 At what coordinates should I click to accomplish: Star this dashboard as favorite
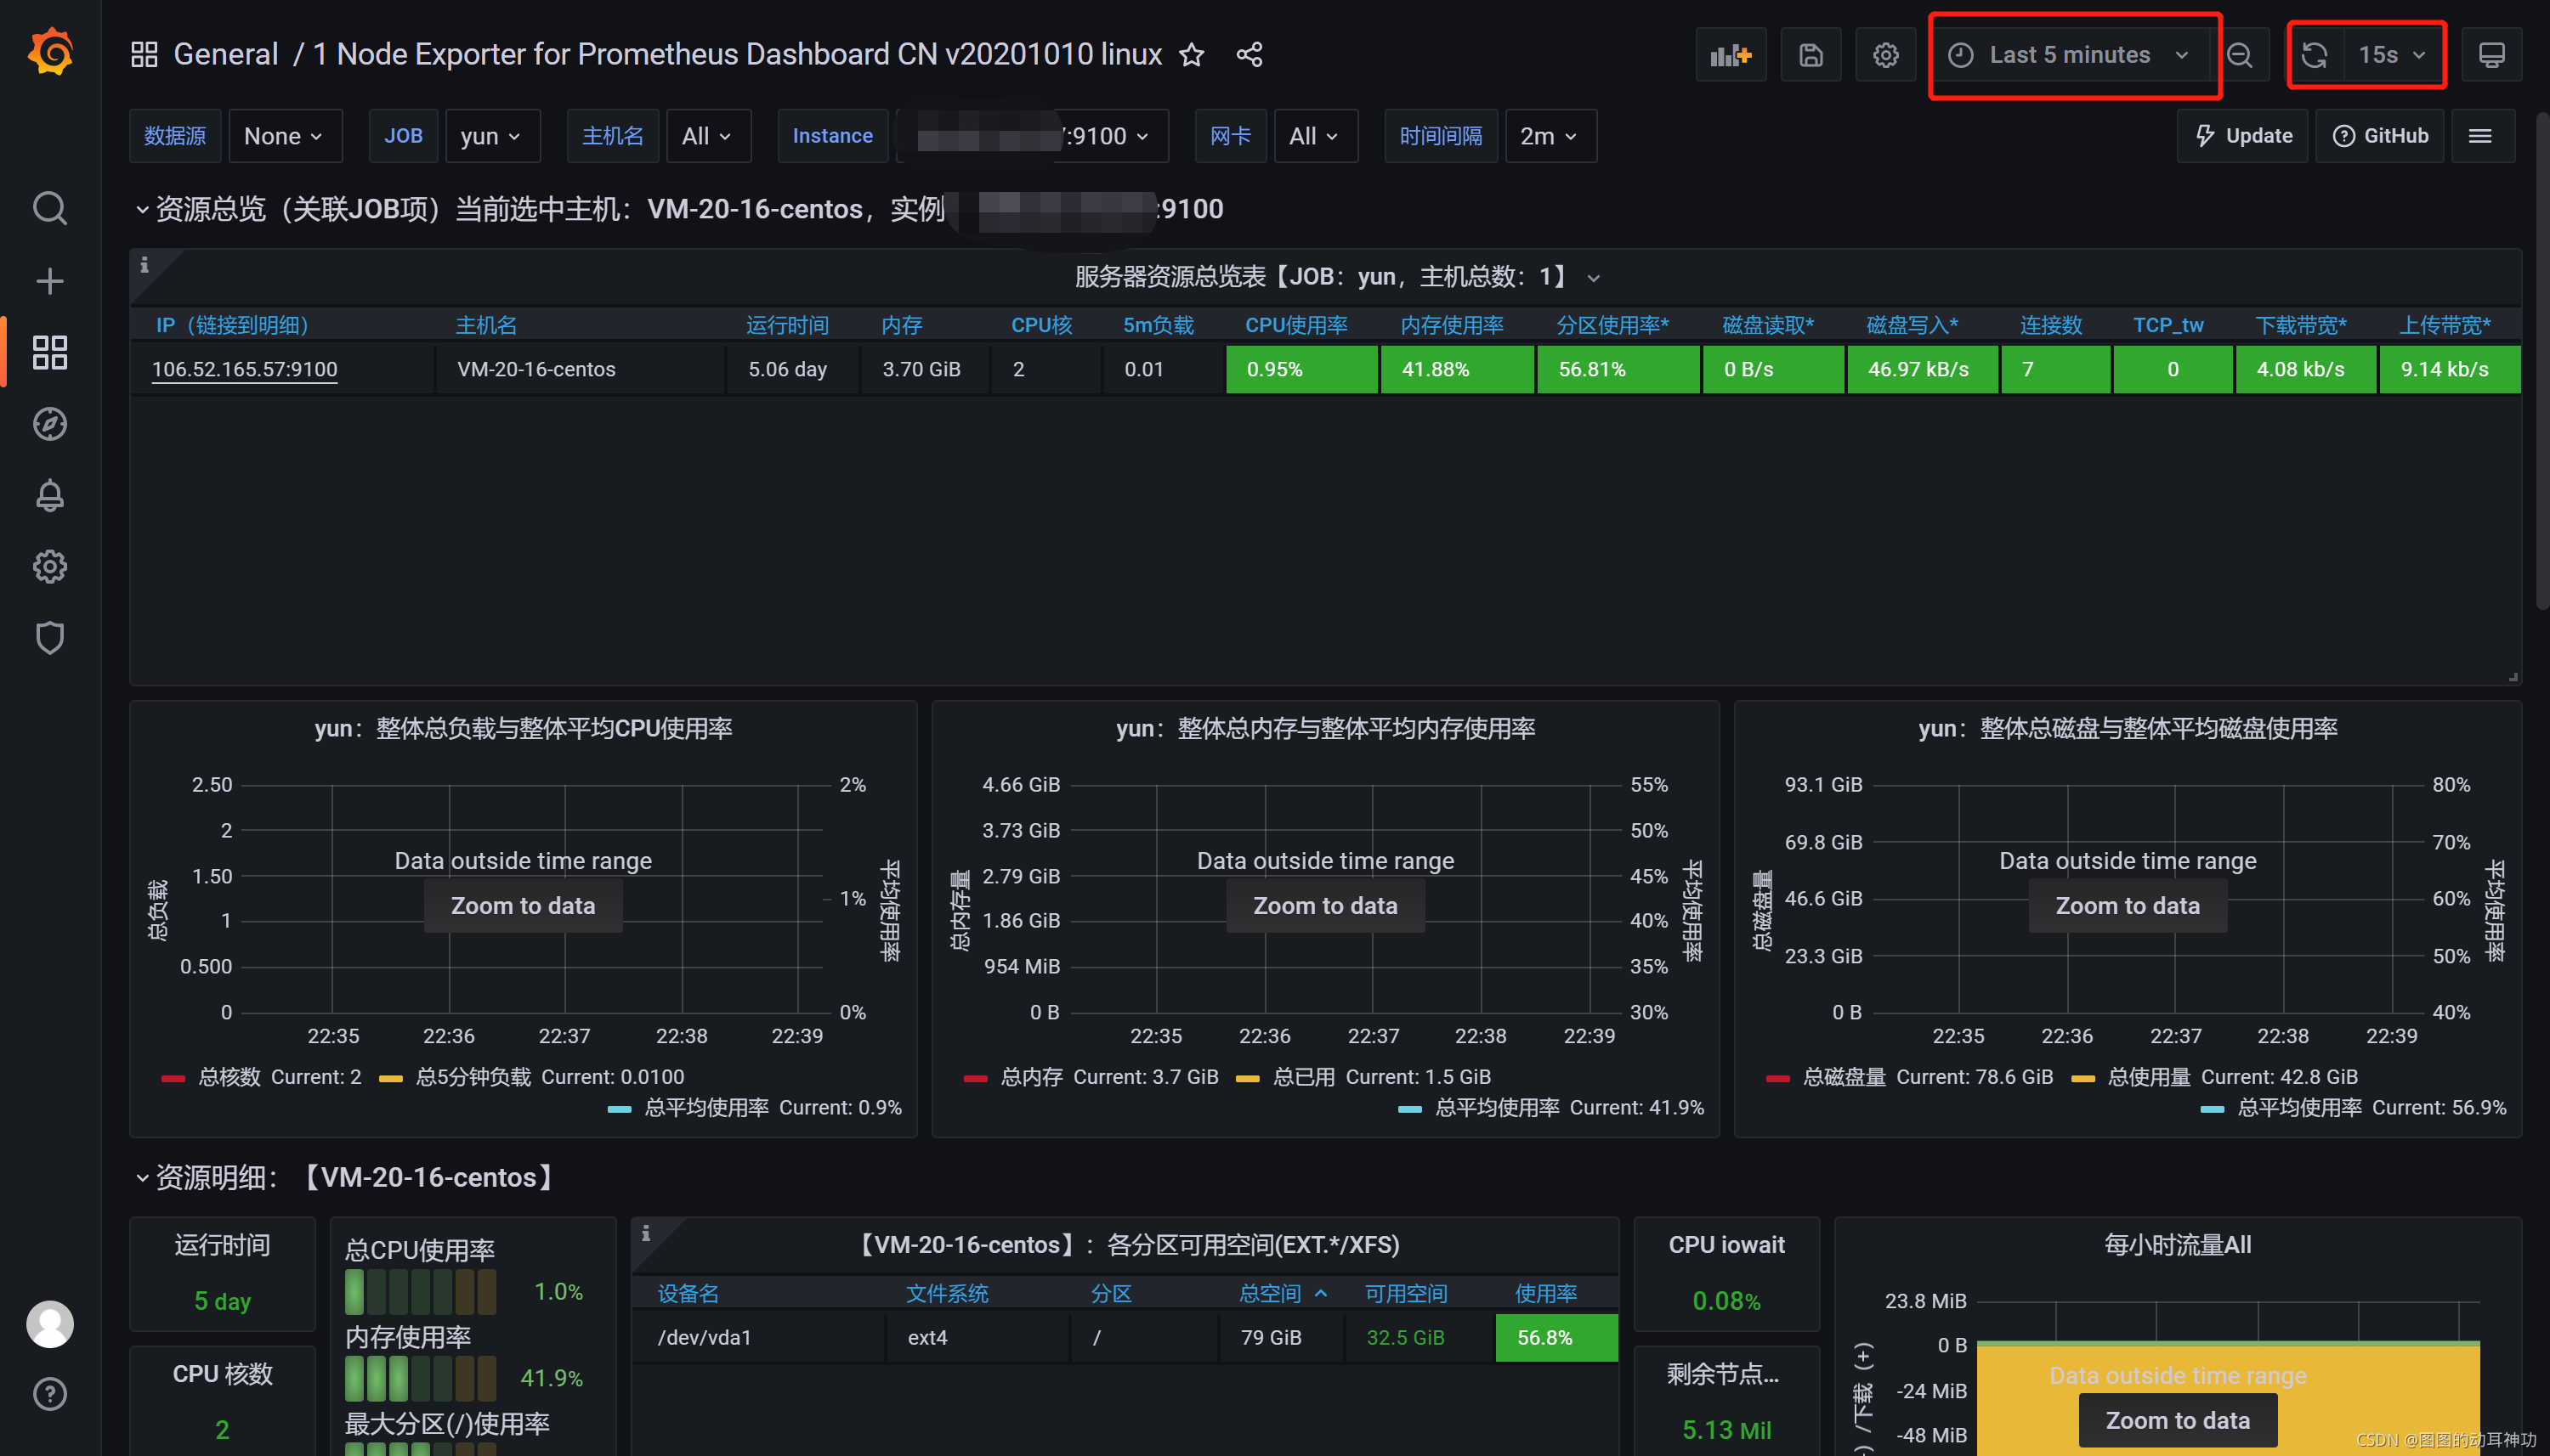[x=1192, y=55]
